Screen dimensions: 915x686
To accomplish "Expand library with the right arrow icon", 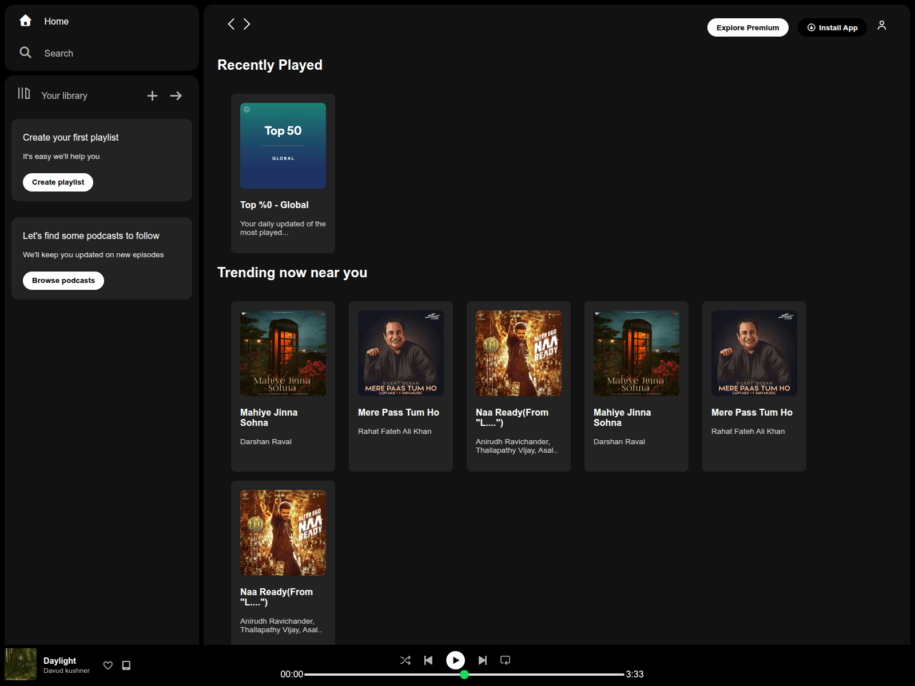I will (176, 95).
